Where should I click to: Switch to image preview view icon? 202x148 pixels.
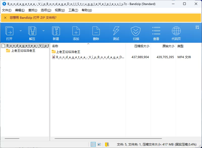(99, 144)
